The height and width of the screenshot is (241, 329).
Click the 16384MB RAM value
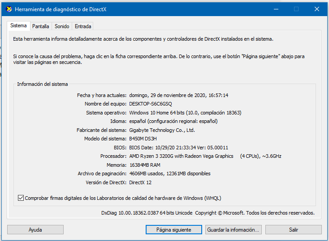(145, 165)
